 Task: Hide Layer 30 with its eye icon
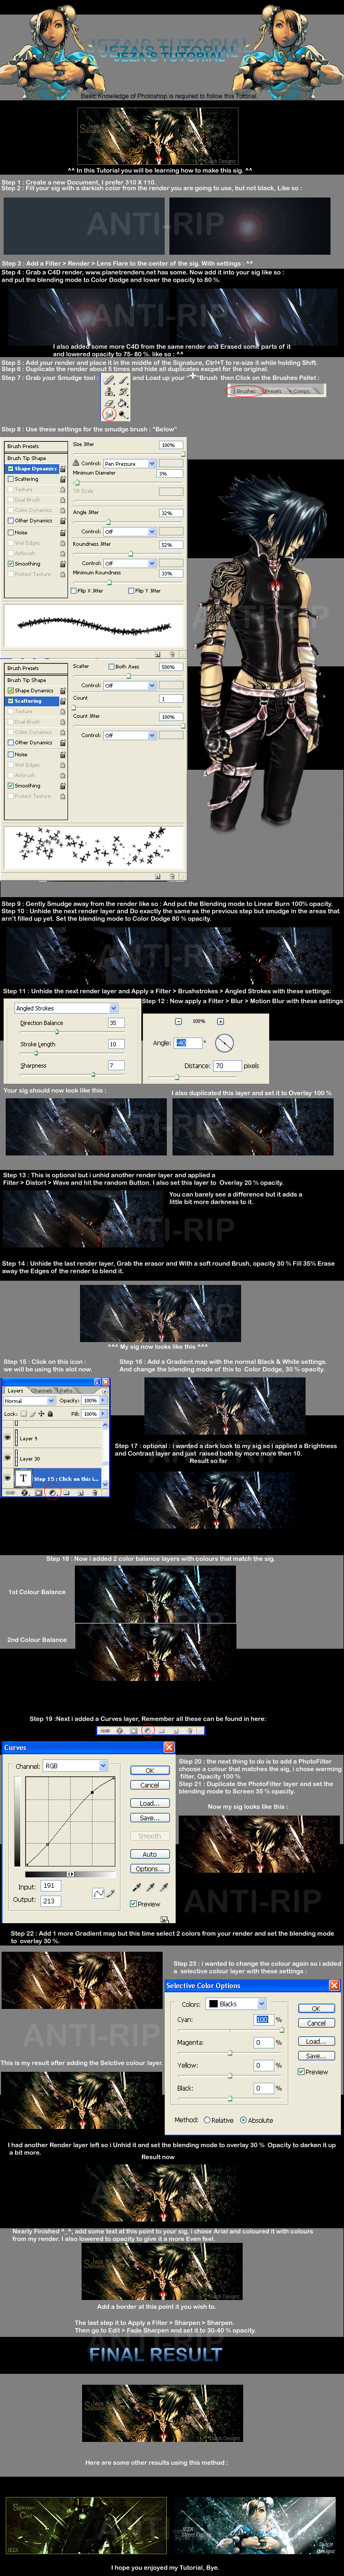[x=8, y=1458]
